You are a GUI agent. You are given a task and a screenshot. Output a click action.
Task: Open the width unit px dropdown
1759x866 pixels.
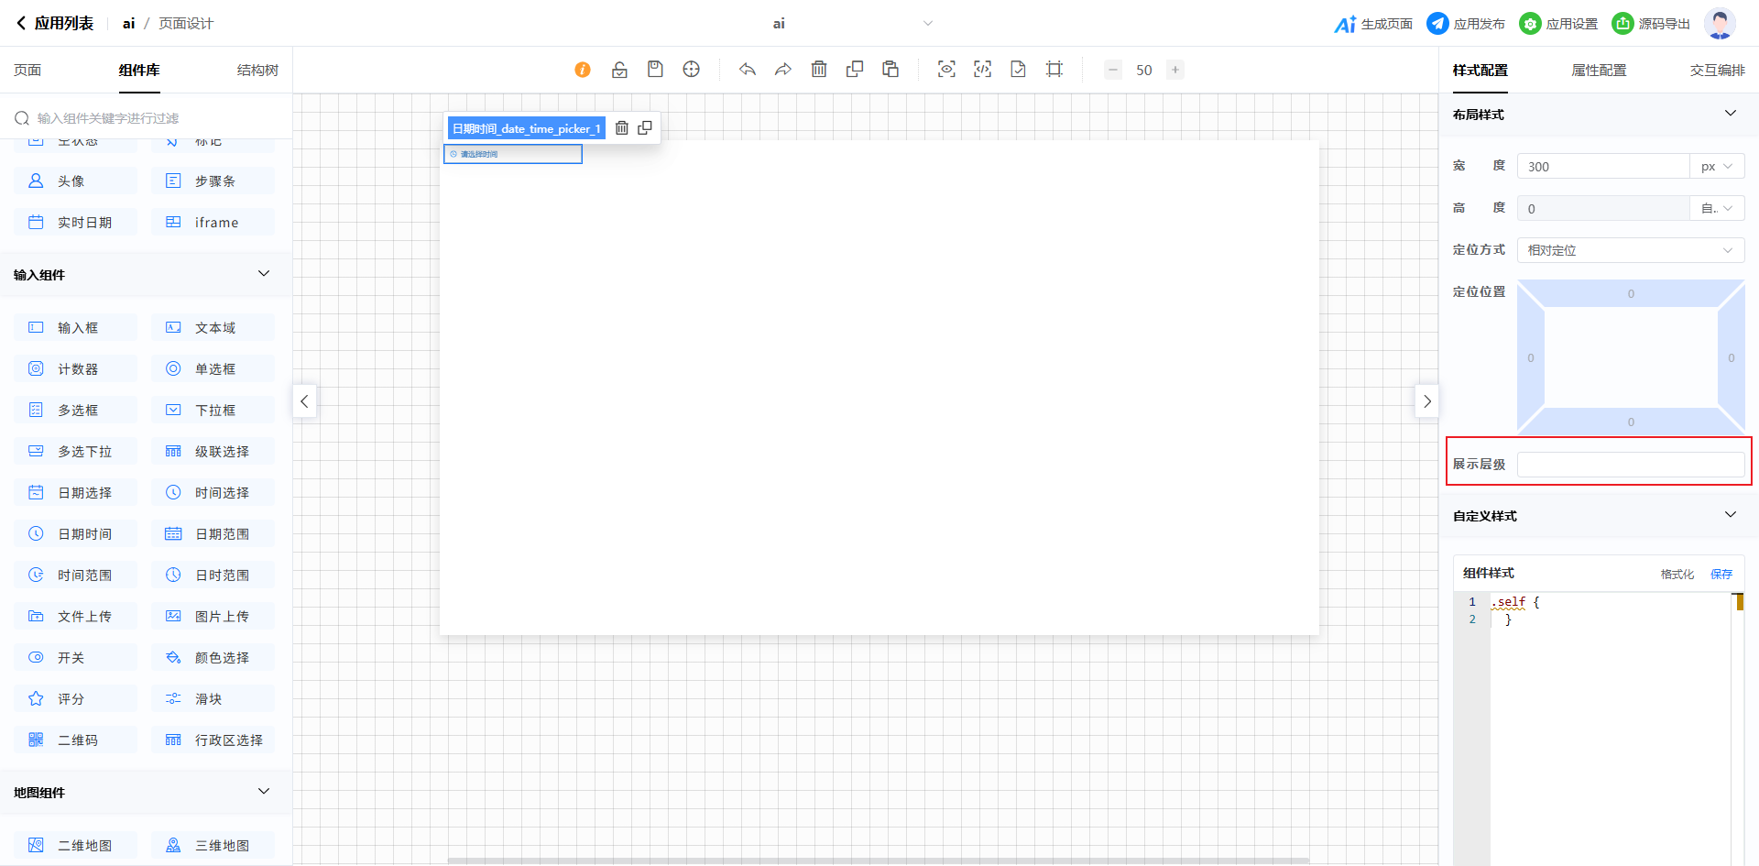click(x=1716, y=167)
